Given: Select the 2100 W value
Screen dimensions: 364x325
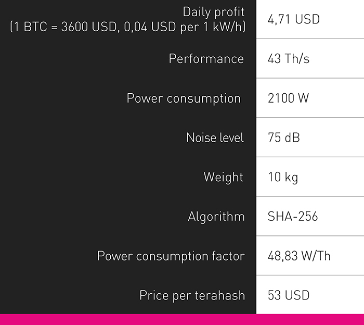Looking at the screenshot, I should 288,98.
